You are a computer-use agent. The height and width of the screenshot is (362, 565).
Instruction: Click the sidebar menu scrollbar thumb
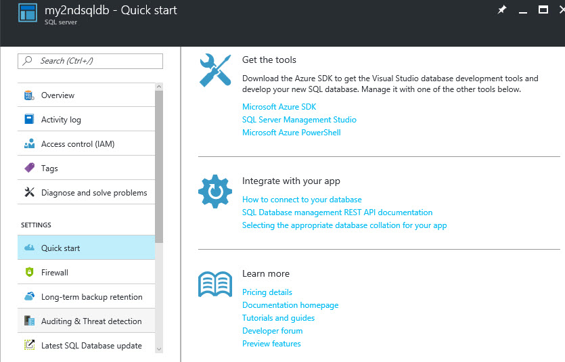159,166
